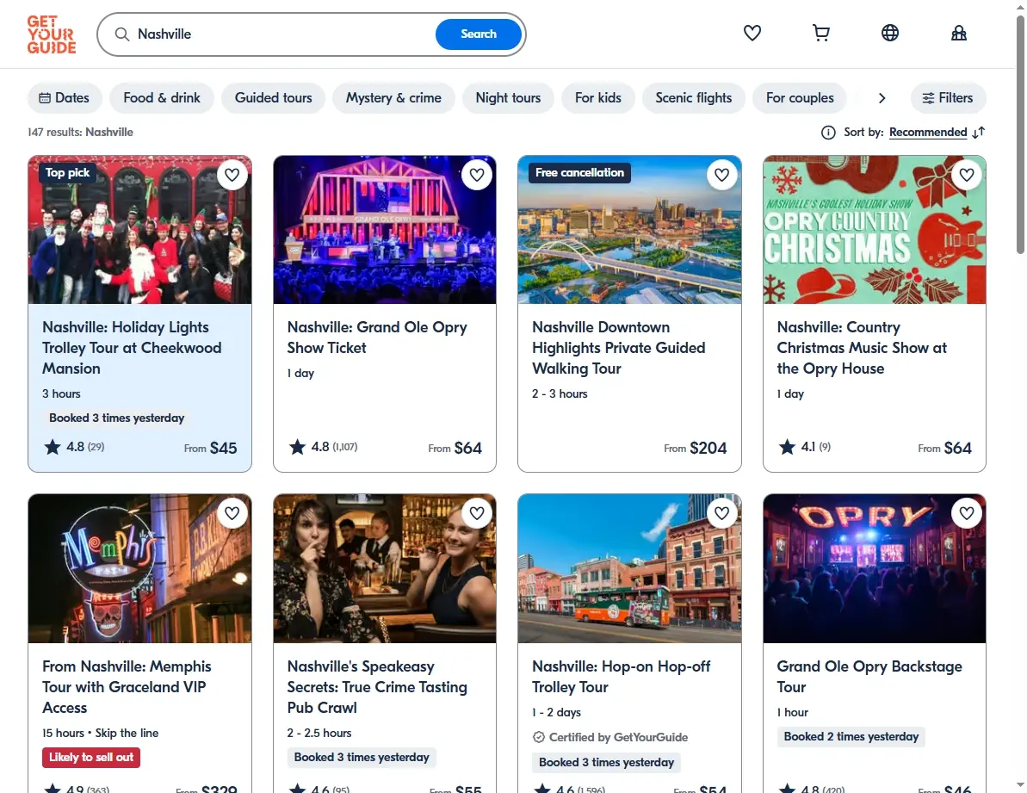Click Booked 2 times yesterday label

[851, 737]
